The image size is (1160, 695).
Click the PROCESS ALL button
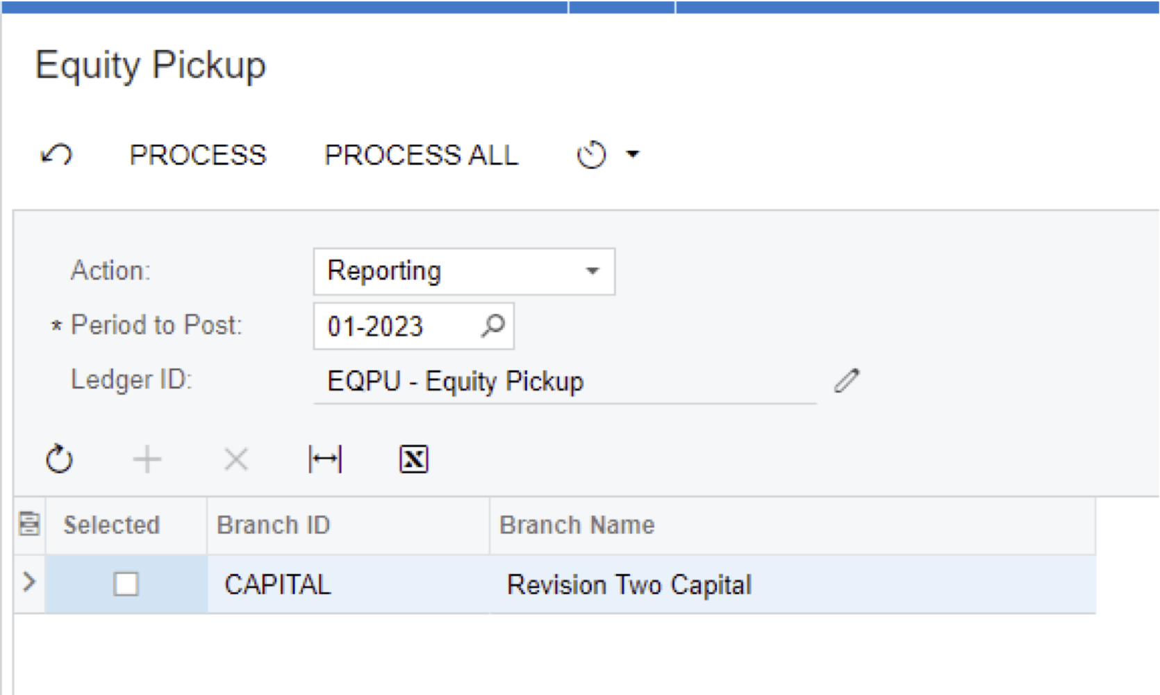(421, 154)
